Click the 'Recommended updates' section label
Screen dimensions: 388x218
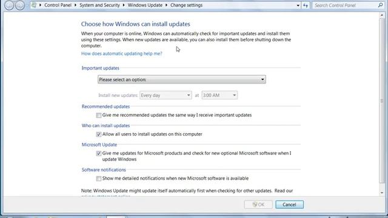[105, 107]
